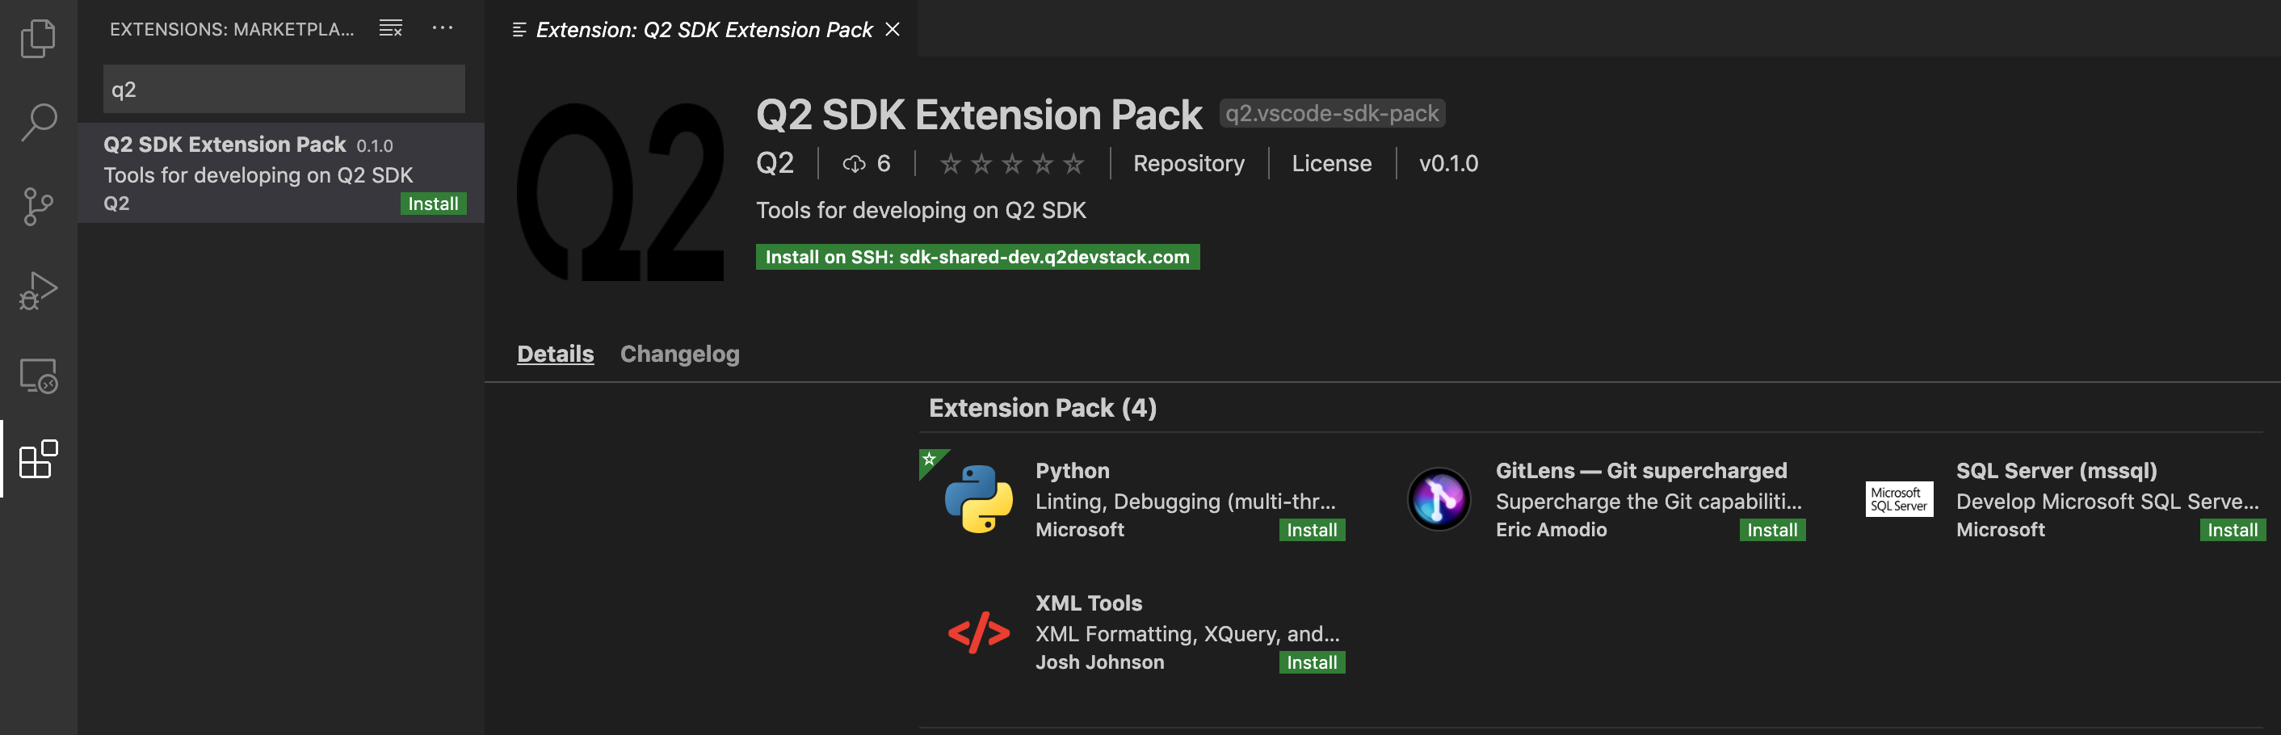The width and height of the screenshot is (2281, 735).
Task: Open the Source Control view
Action: click(38, 208)
